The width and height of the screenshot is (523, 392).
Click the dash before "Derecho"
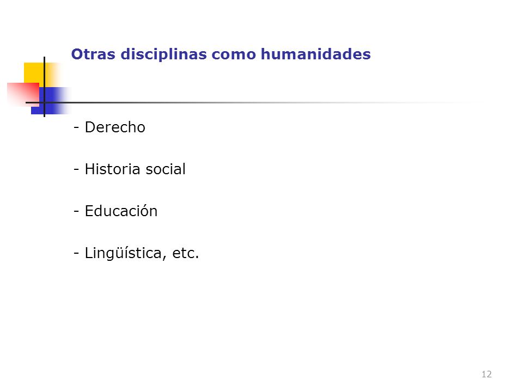(x=76, y=127)
